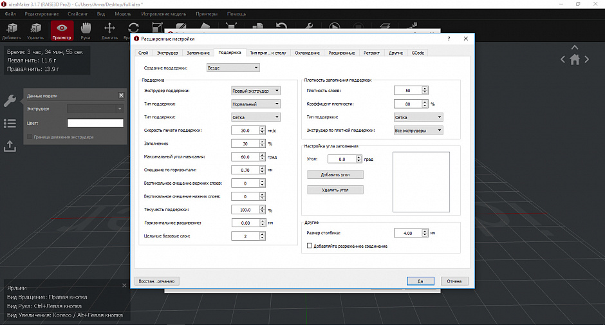Screen dimensions: 605x325
Task: Open the Сетка dropdown under Поддержка group
Action: click(256, 117)
